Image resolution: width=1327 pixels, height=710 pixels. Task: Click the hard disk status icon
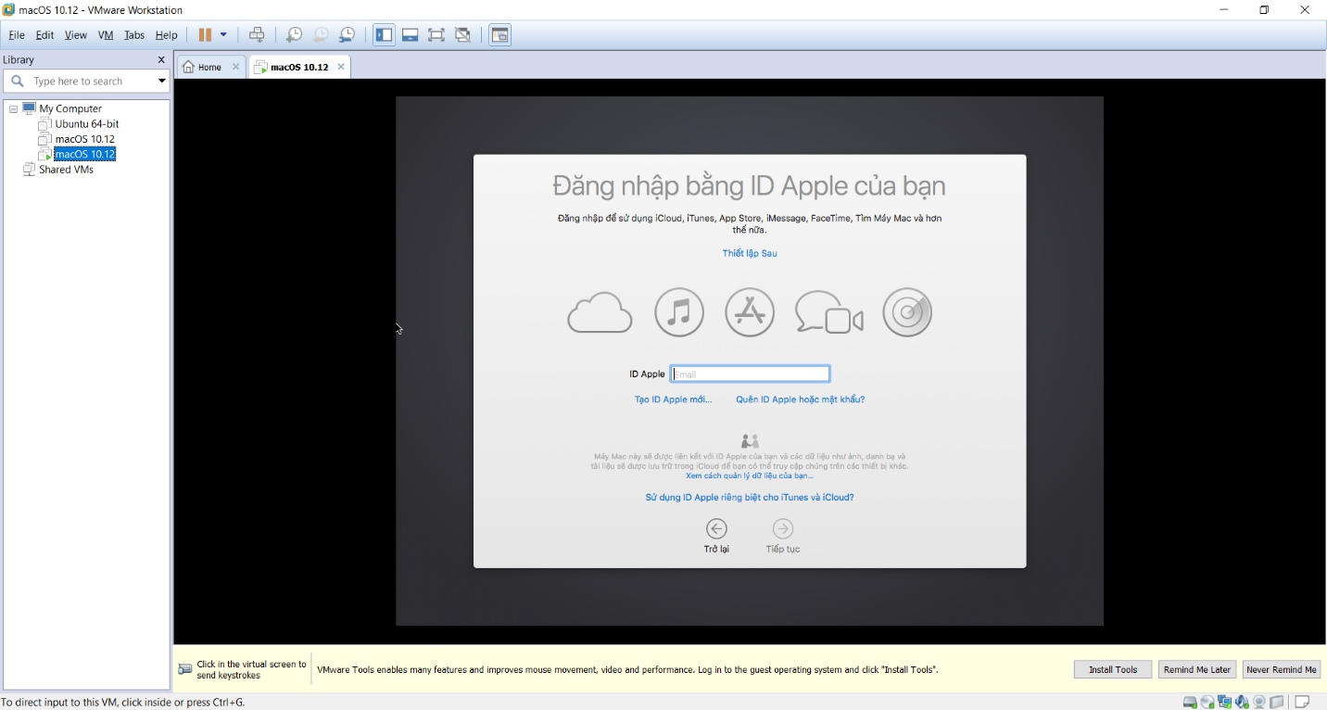(x=1190, y=702)
